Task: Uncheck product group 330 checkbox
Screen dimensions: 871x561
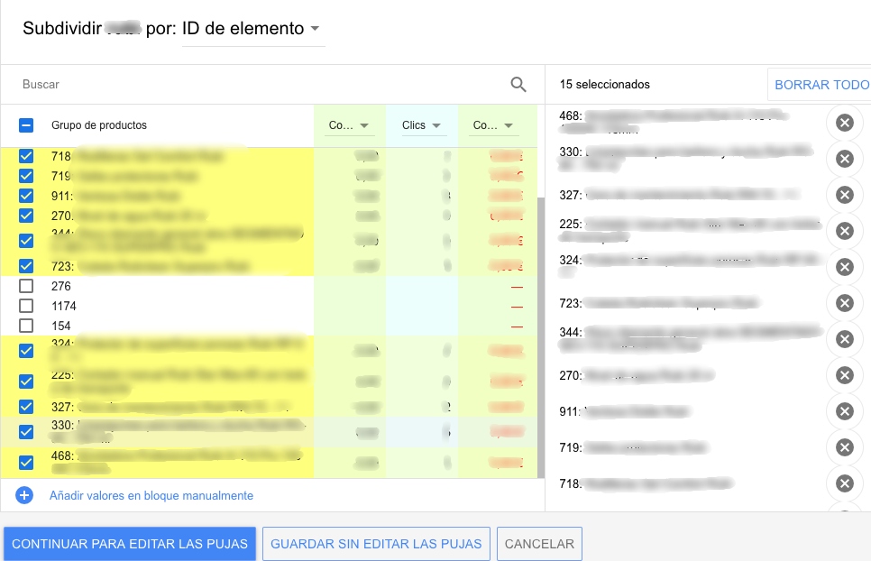Action: (x=26, y=432)
